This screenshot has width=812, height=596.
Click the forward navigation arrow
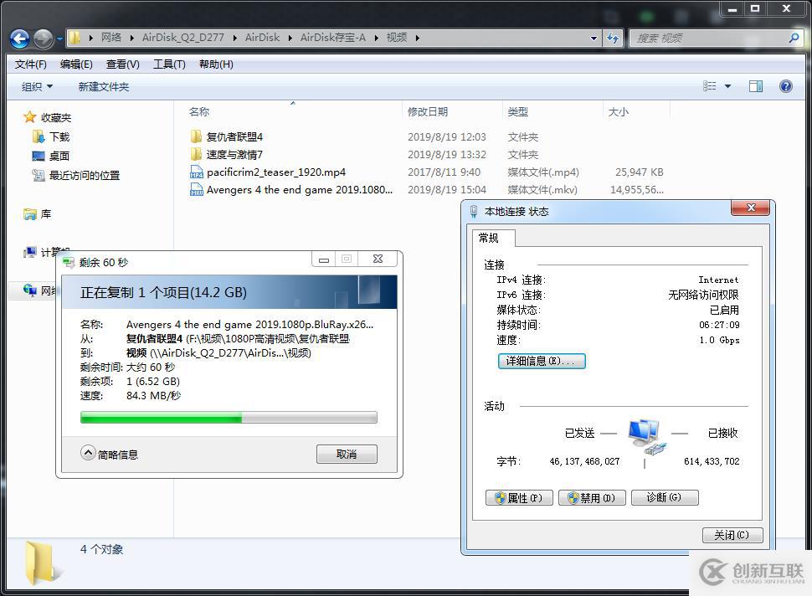click(43, 39)
